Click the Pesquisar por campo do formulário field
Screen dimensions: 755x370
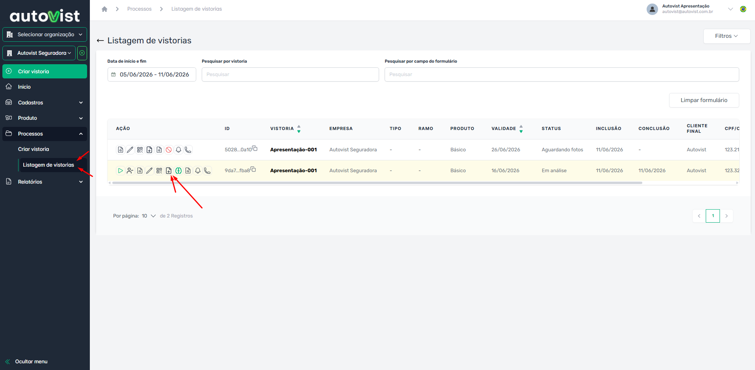click(x=562, y=74)
